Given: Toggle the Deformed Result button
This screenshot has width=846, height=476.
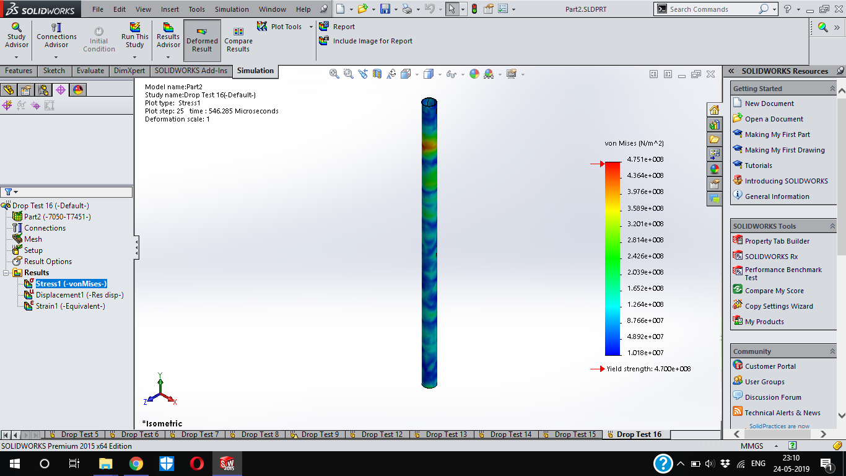Looking at the screenshot, I should (202, 40).
